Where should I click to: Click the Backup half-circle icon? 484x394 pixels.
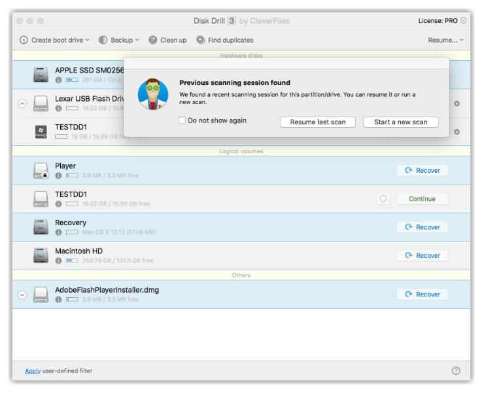point(103,40)
